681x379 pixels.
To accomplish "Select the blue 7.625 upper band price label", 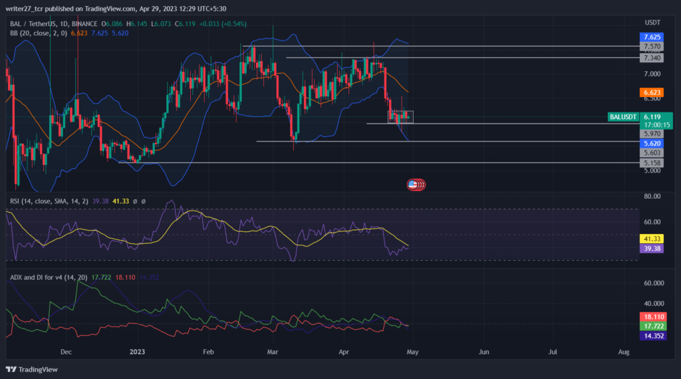I will click(652, 37).
